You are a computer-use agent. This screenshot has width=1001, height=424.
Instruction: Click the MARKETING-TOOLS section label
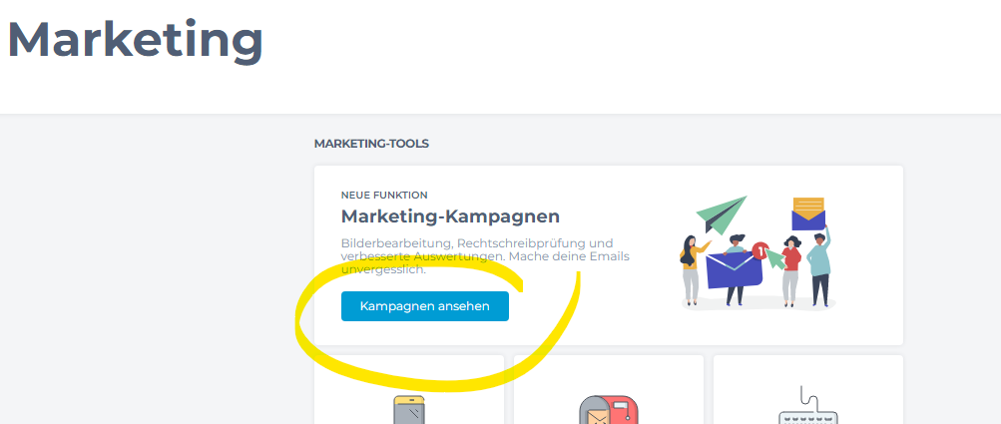tap(371, 144)
